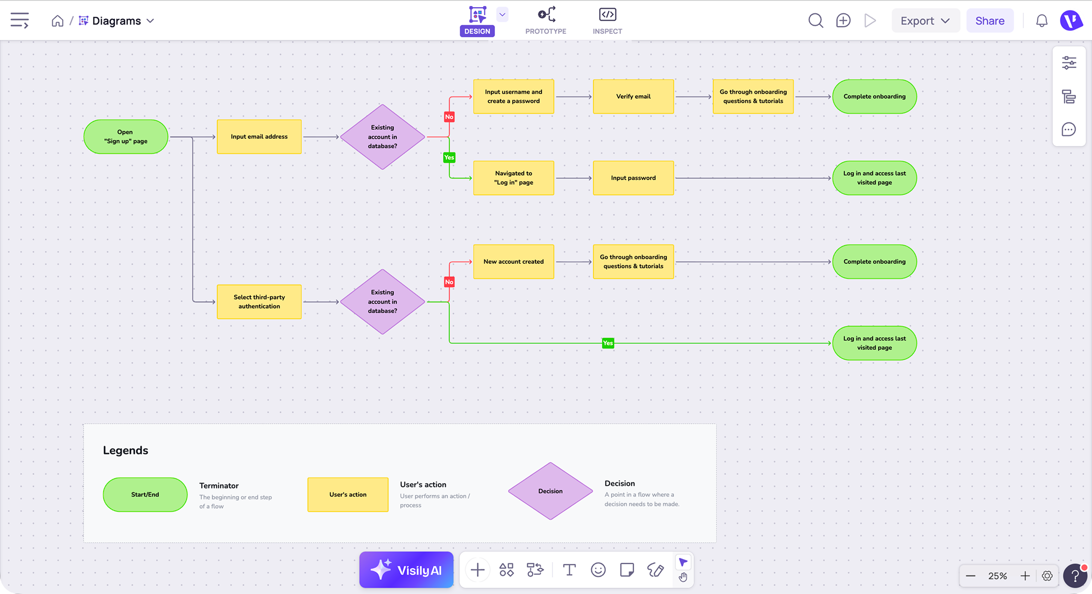Screen dimensions: 1092x594
Task: Activate the pointer select tool
Action: pos(683,562)
